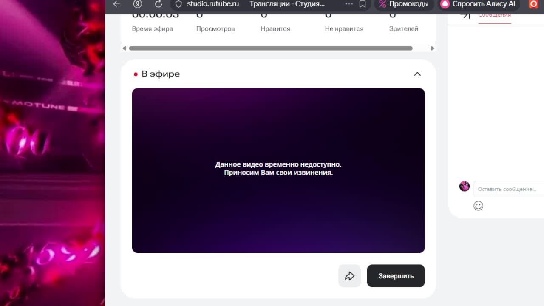Click Оставить сообщение input field

click(509, 189)
